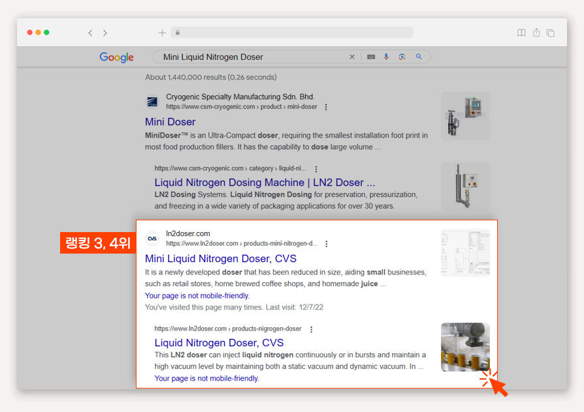Expand the options menu beside the csm-cryogenic mini-doser URL
This screenshot has width=584, height=412.
[x=326, y=107]
